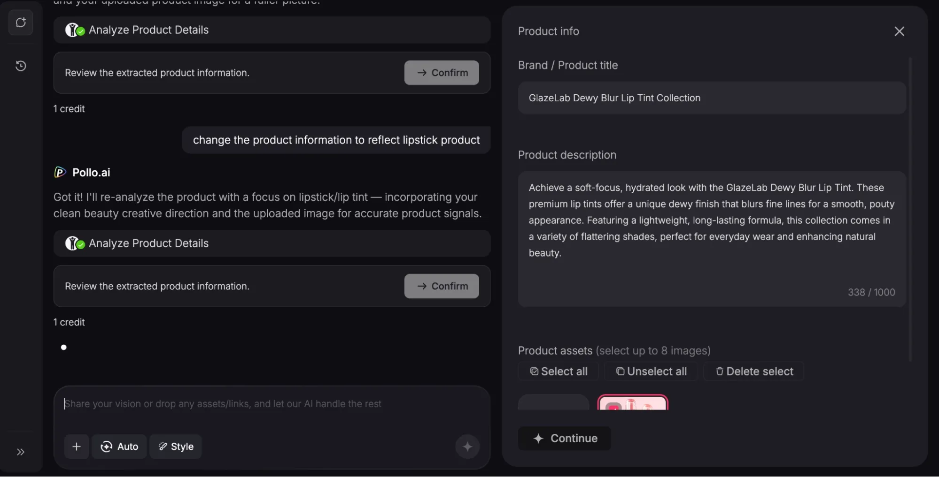Click the Pollo.ai logo icon
This screenshot has width=939, height=477.
(x=60, y=173)
